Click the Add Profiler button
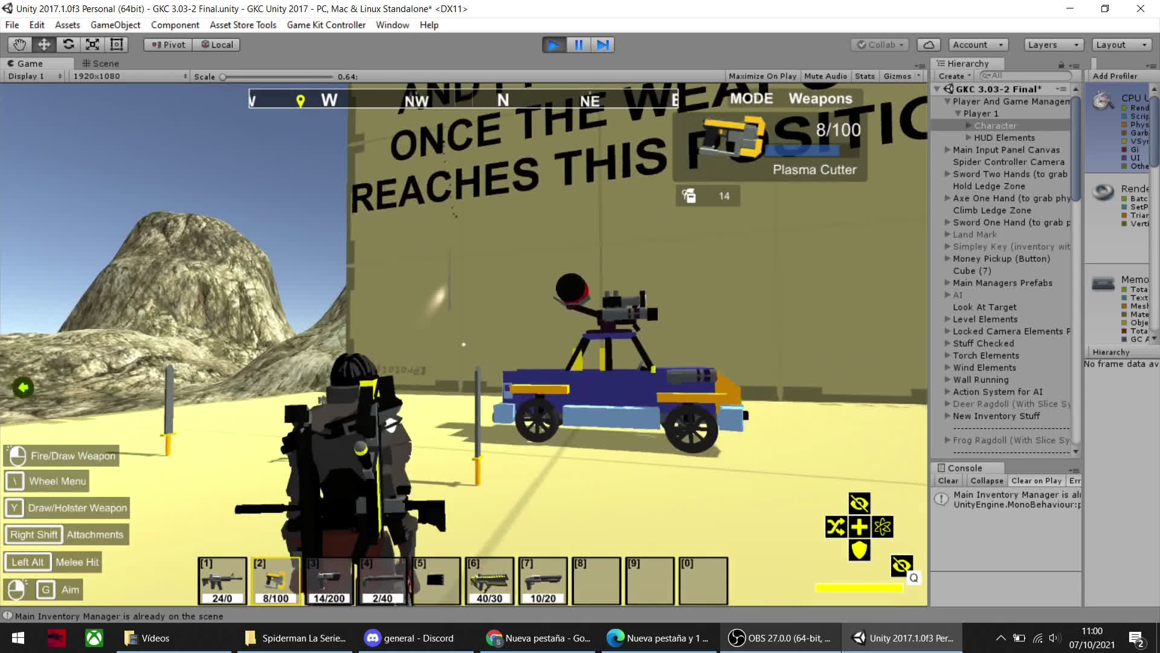The height and width of the screenshot is (653, 1160). point(1115,76)
